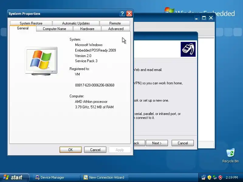Click the network connection tray icon
Screen dimensions: 243x182
204,177
